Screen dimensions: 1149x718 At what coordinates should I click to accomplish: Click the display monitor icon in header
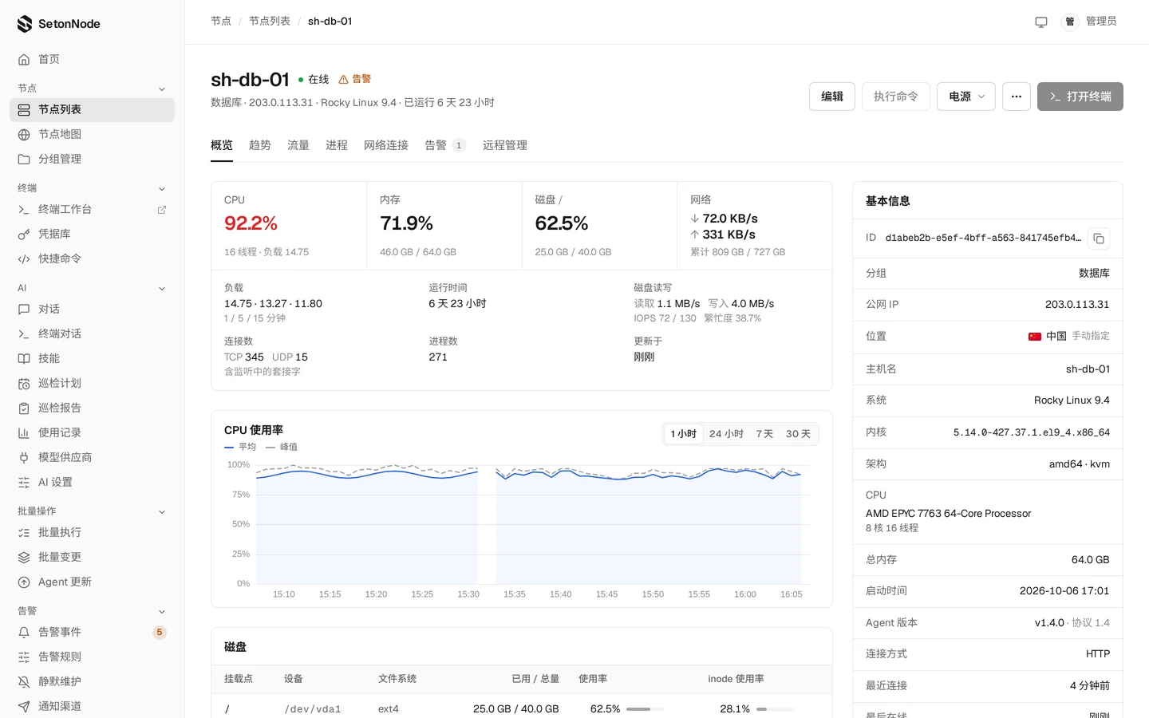(1041, 22)
